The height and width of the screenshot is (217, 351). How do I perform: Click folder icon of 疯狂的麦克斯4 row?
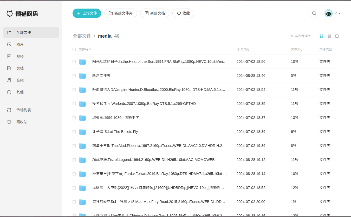click(82, 202)
